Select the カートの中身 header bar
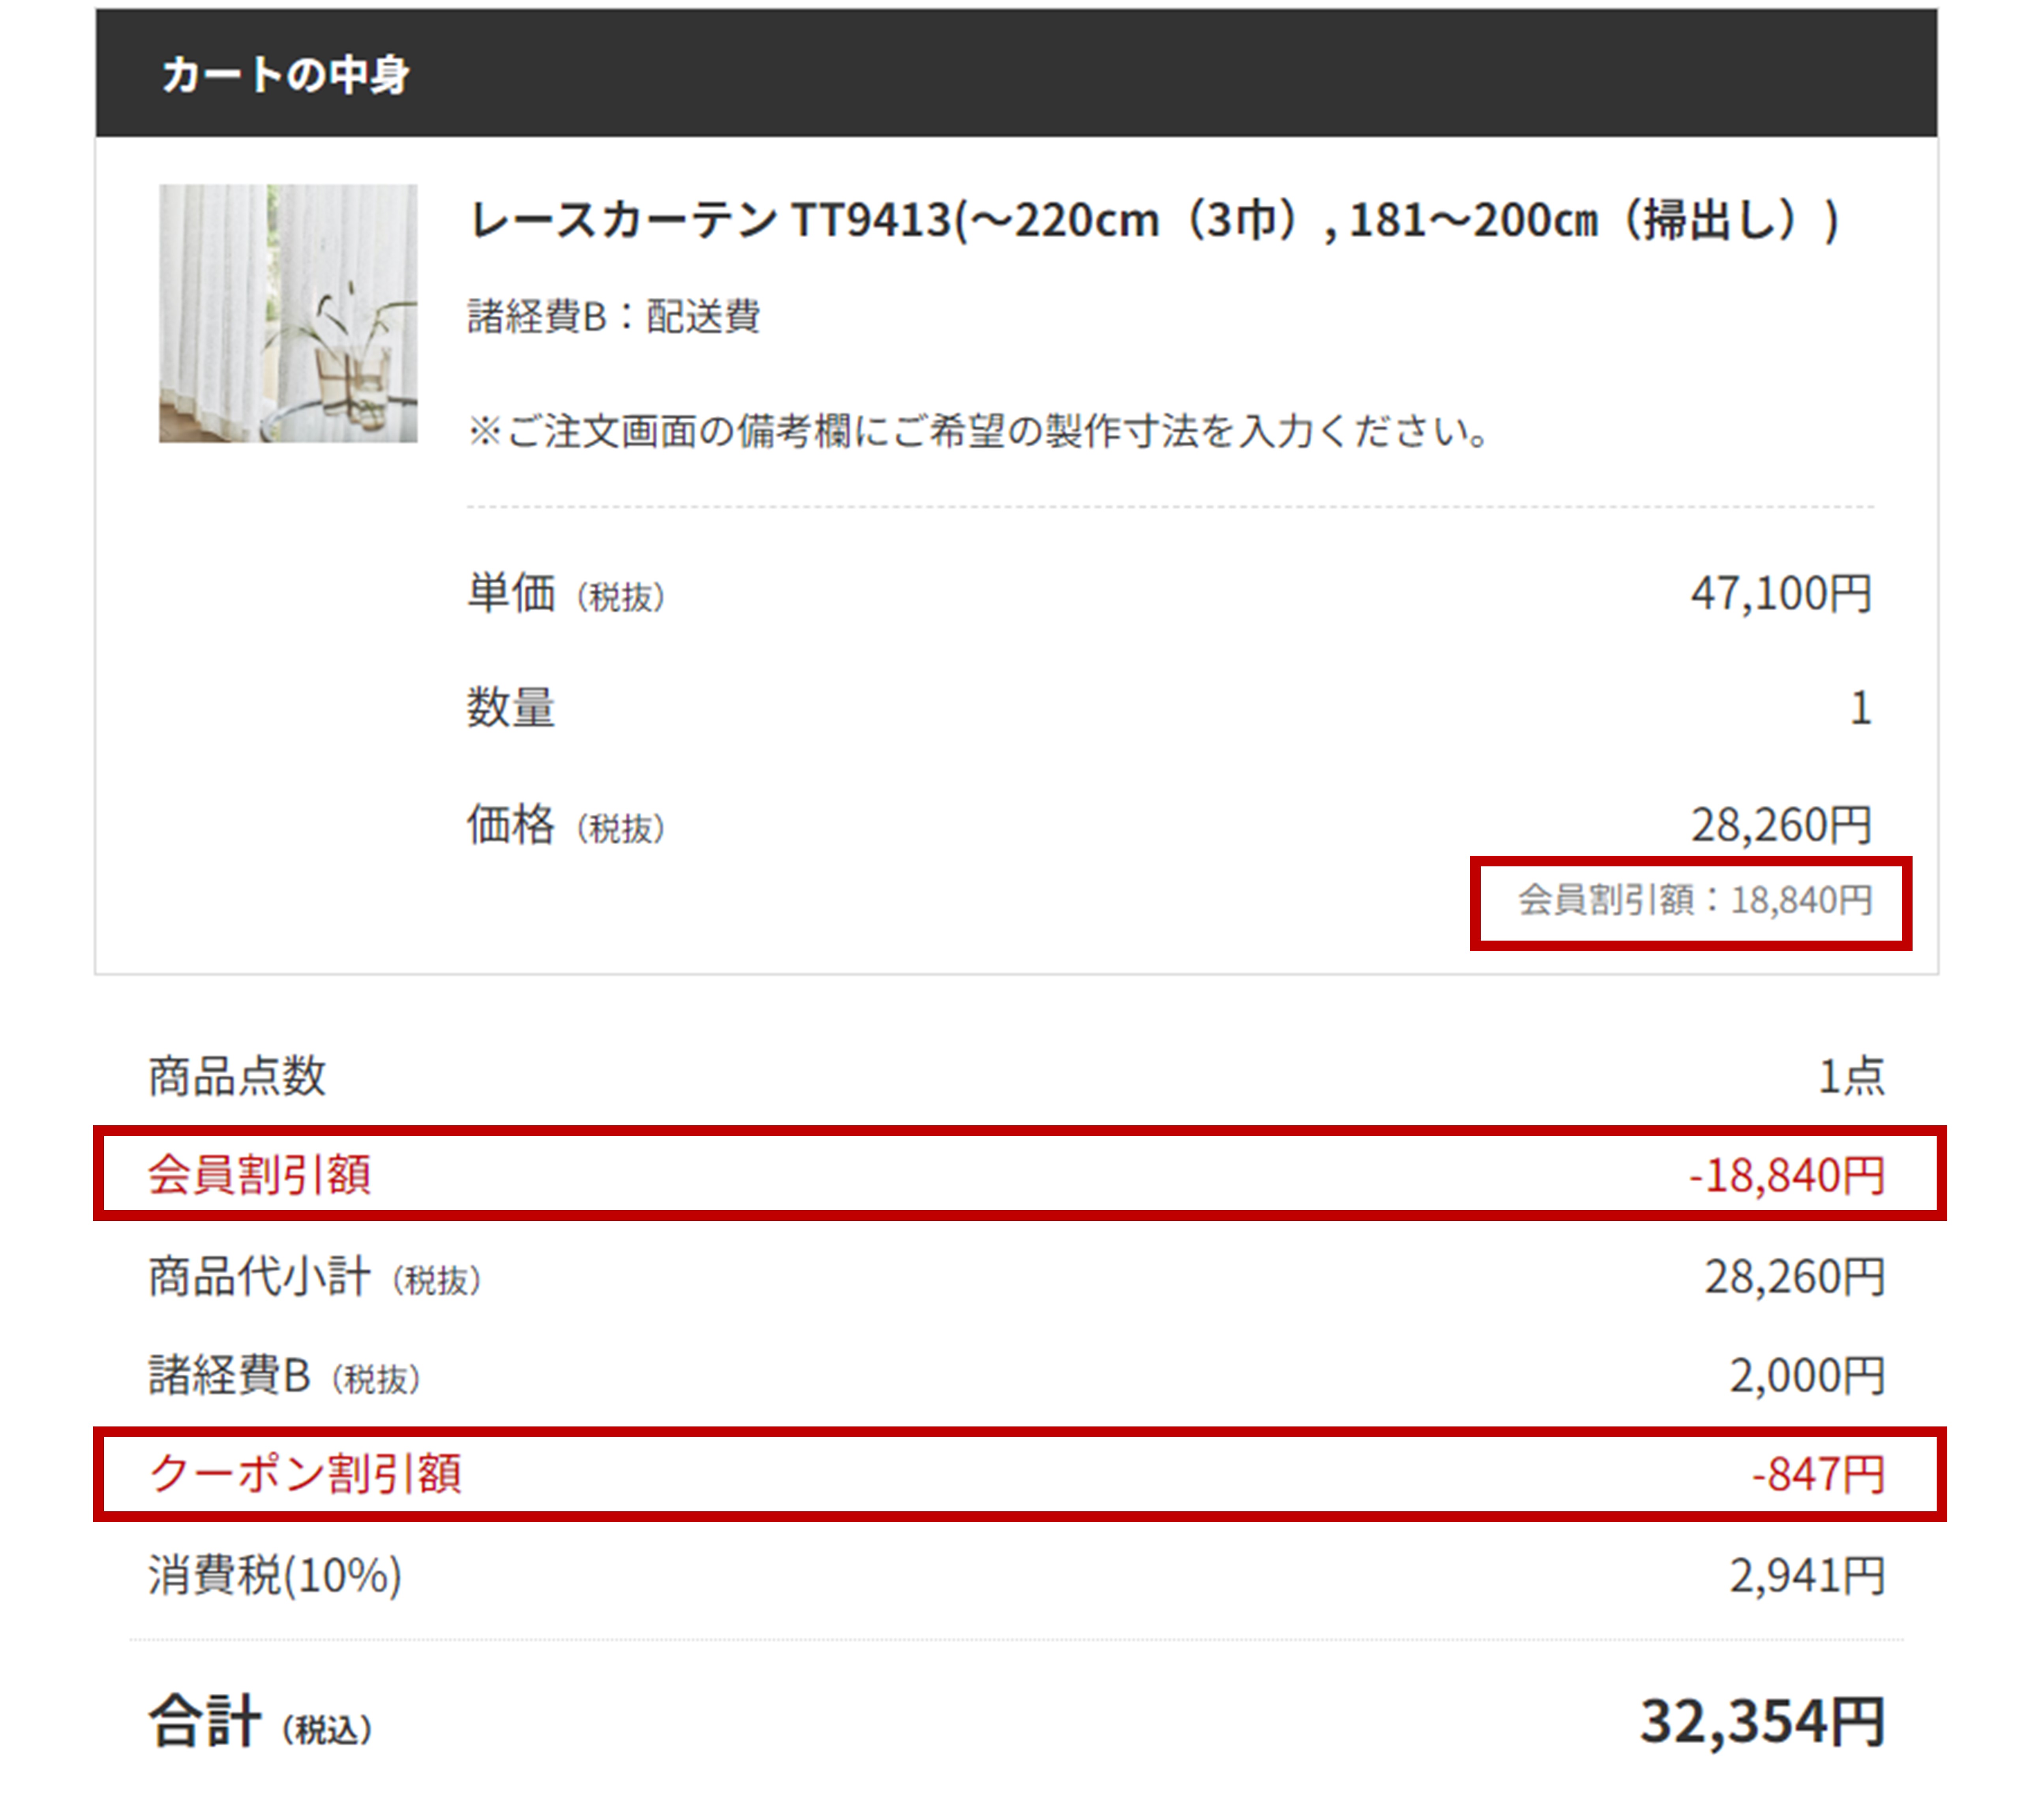This screenshot has height=1820, width=2029. coord(1016,73)
